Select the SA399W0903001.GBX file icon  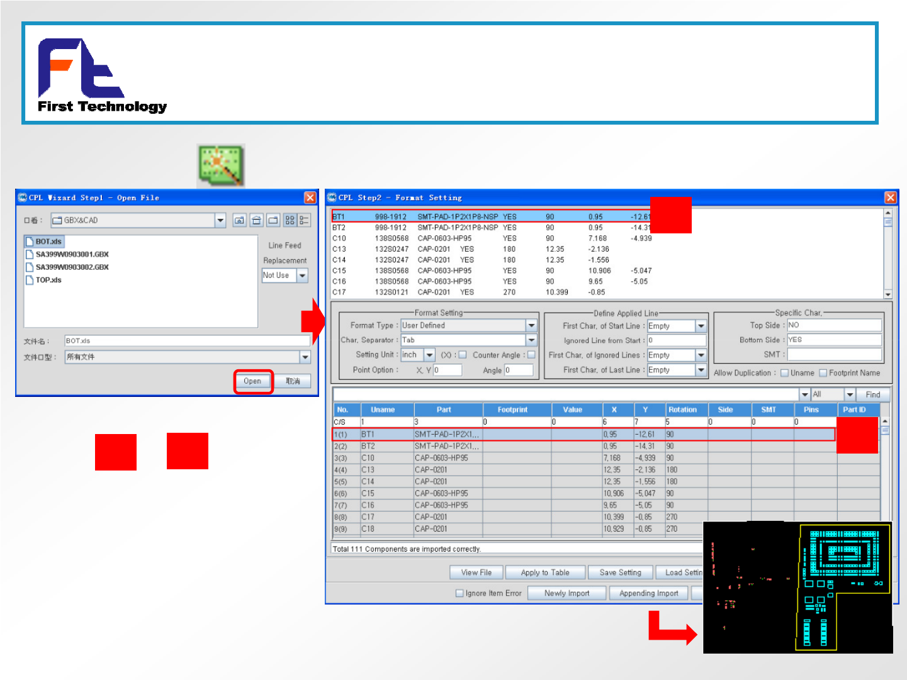tap(30, 254)
